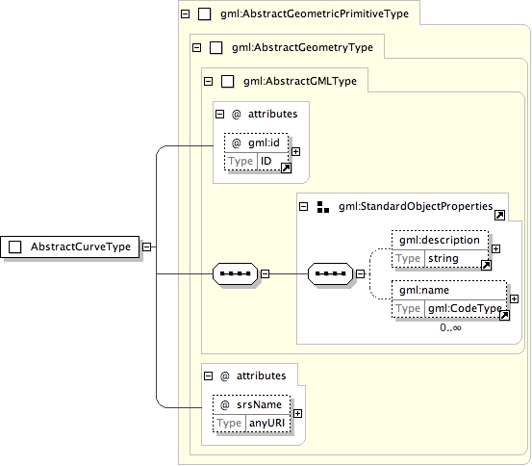Image resolution: width=532 pixels, height=466 pixels.
Task: Click the lower attributes header text
Action: [262, 375]
